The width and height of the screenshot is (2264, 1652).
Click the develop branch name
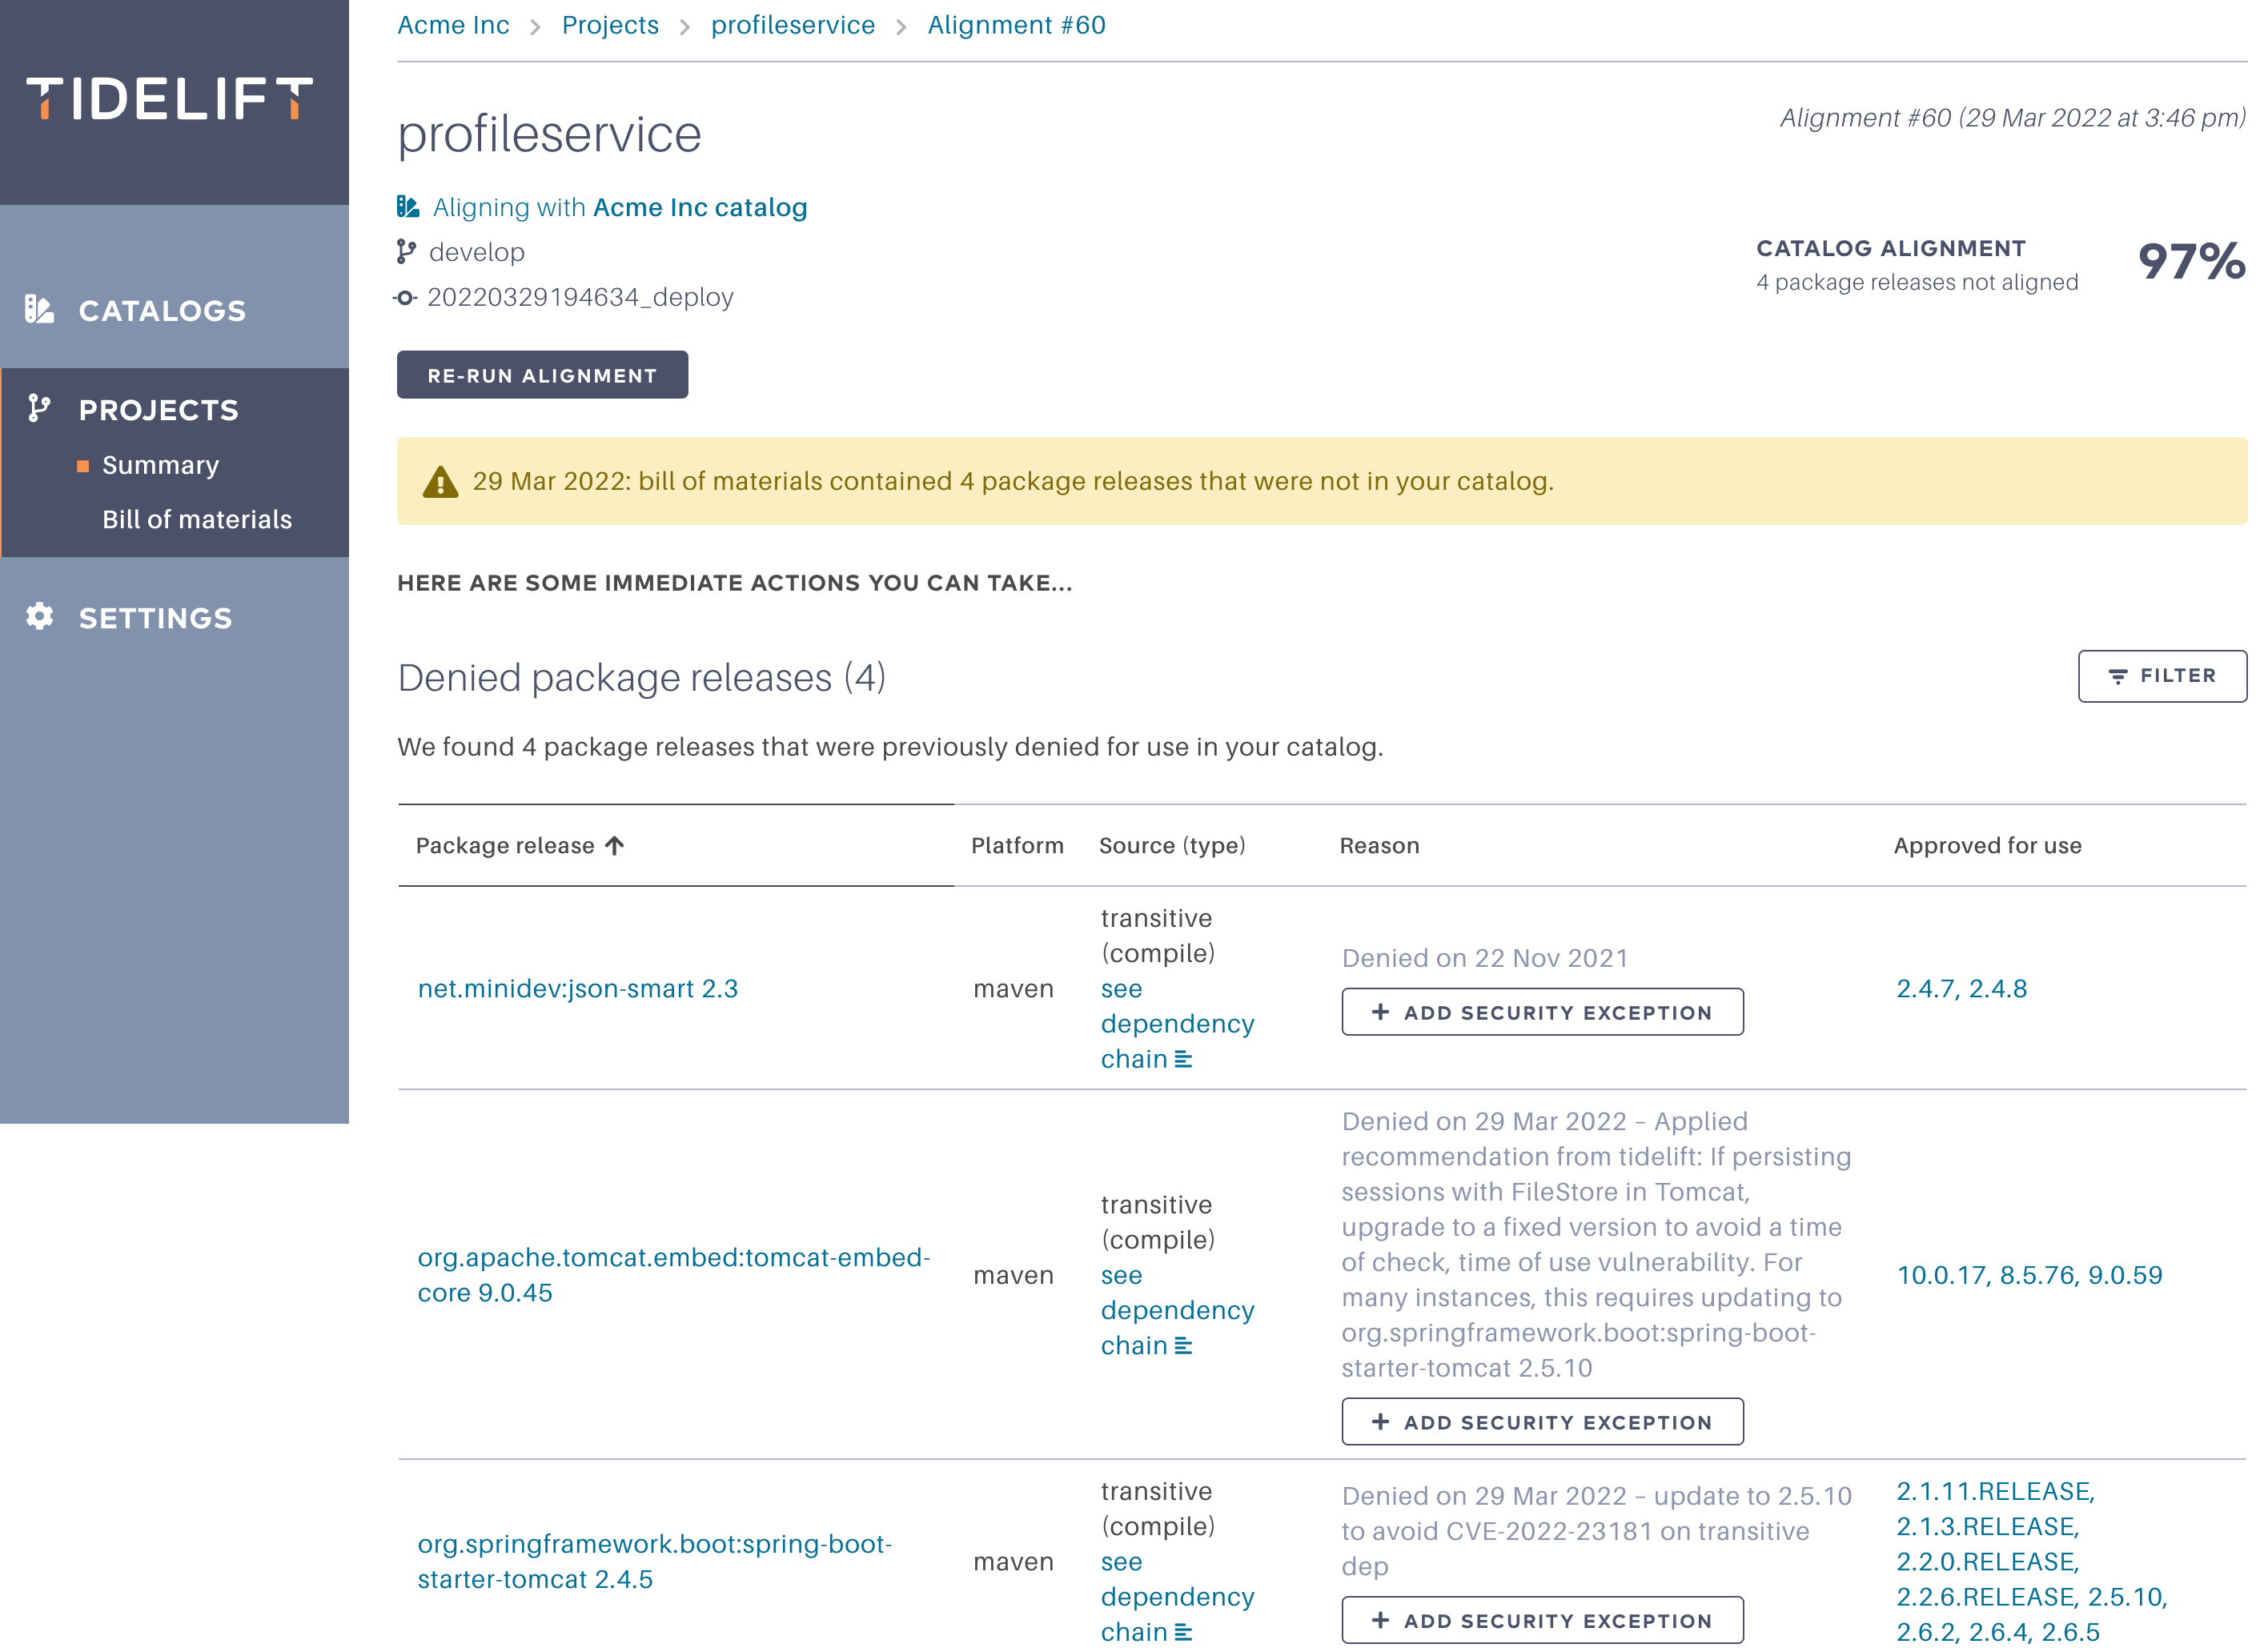(476, 252)
